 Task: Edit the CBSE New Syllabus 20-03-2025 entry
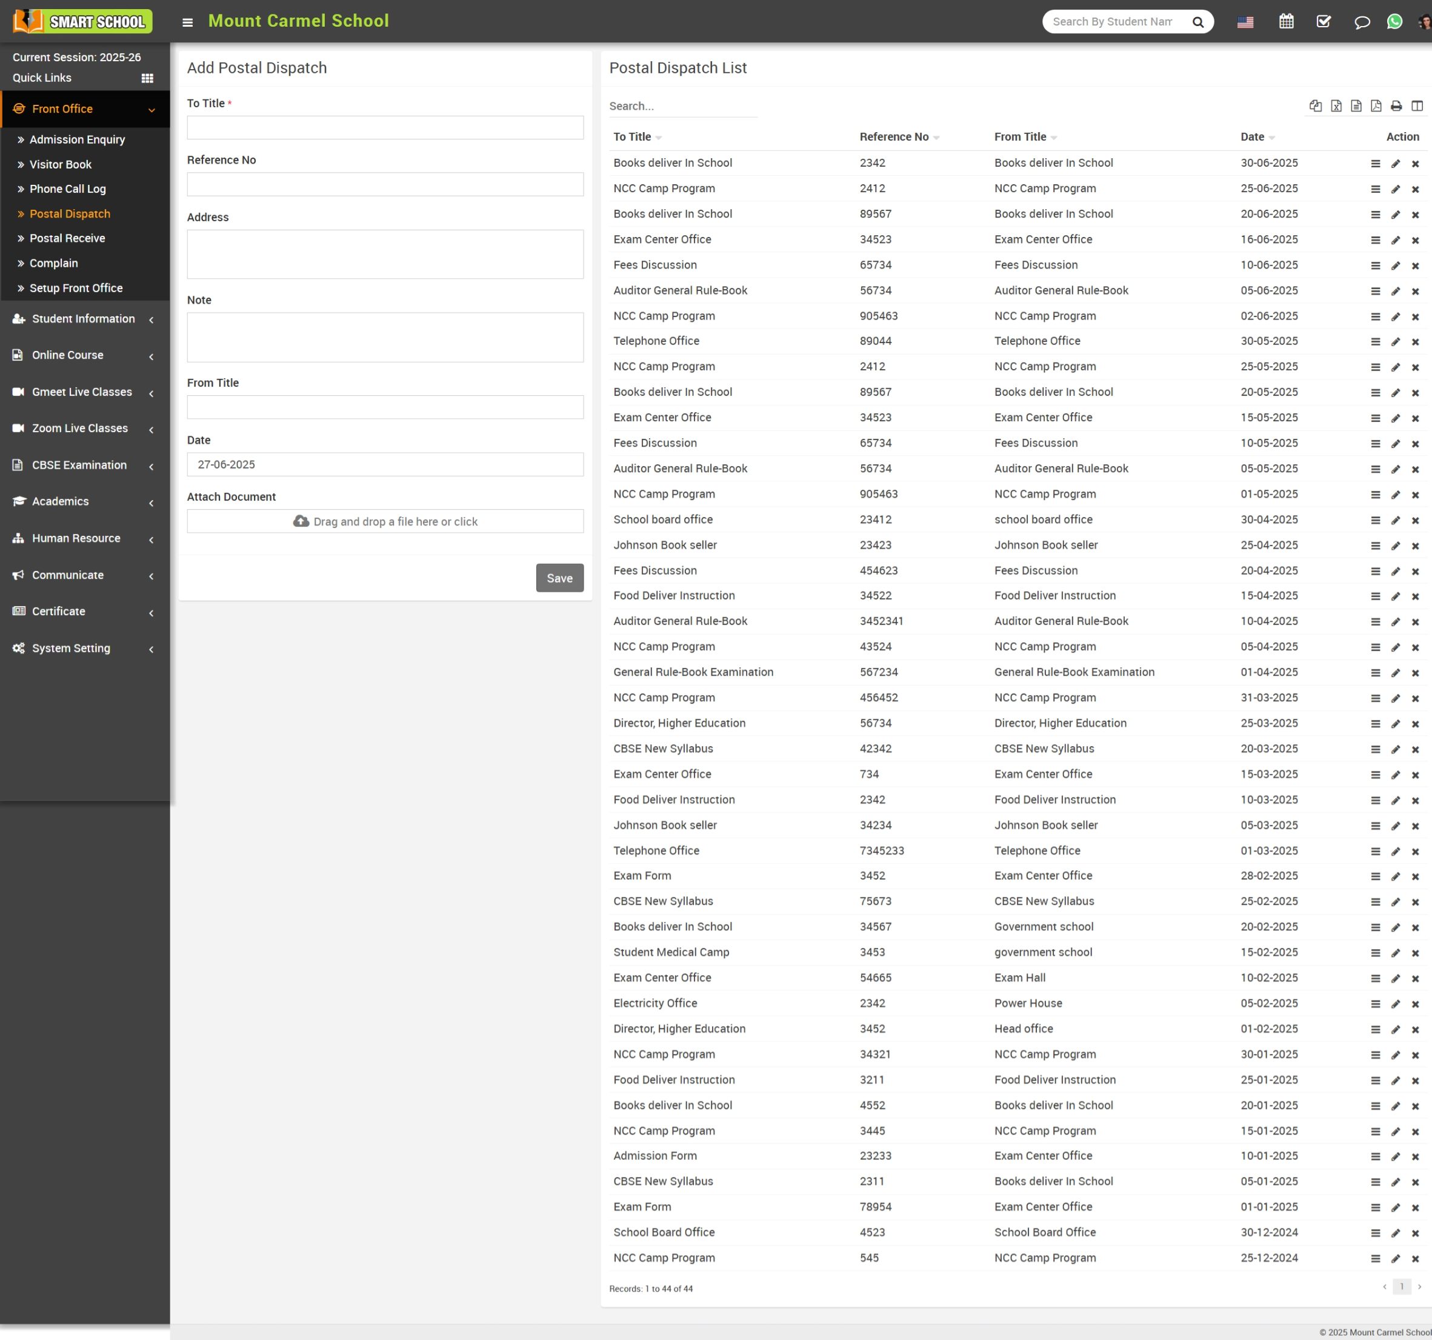point(1395,749)
